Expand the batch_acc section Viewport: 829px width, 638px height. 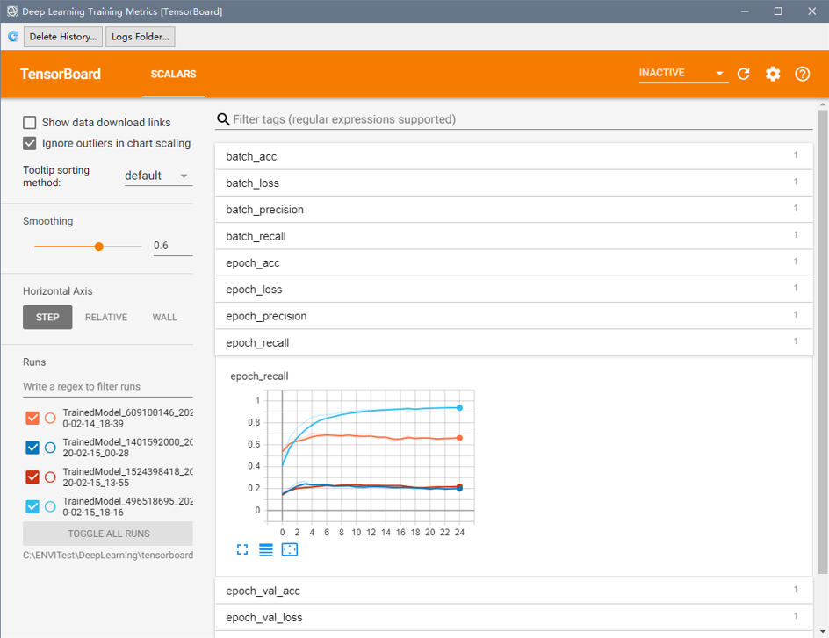[x=514, y=156]
